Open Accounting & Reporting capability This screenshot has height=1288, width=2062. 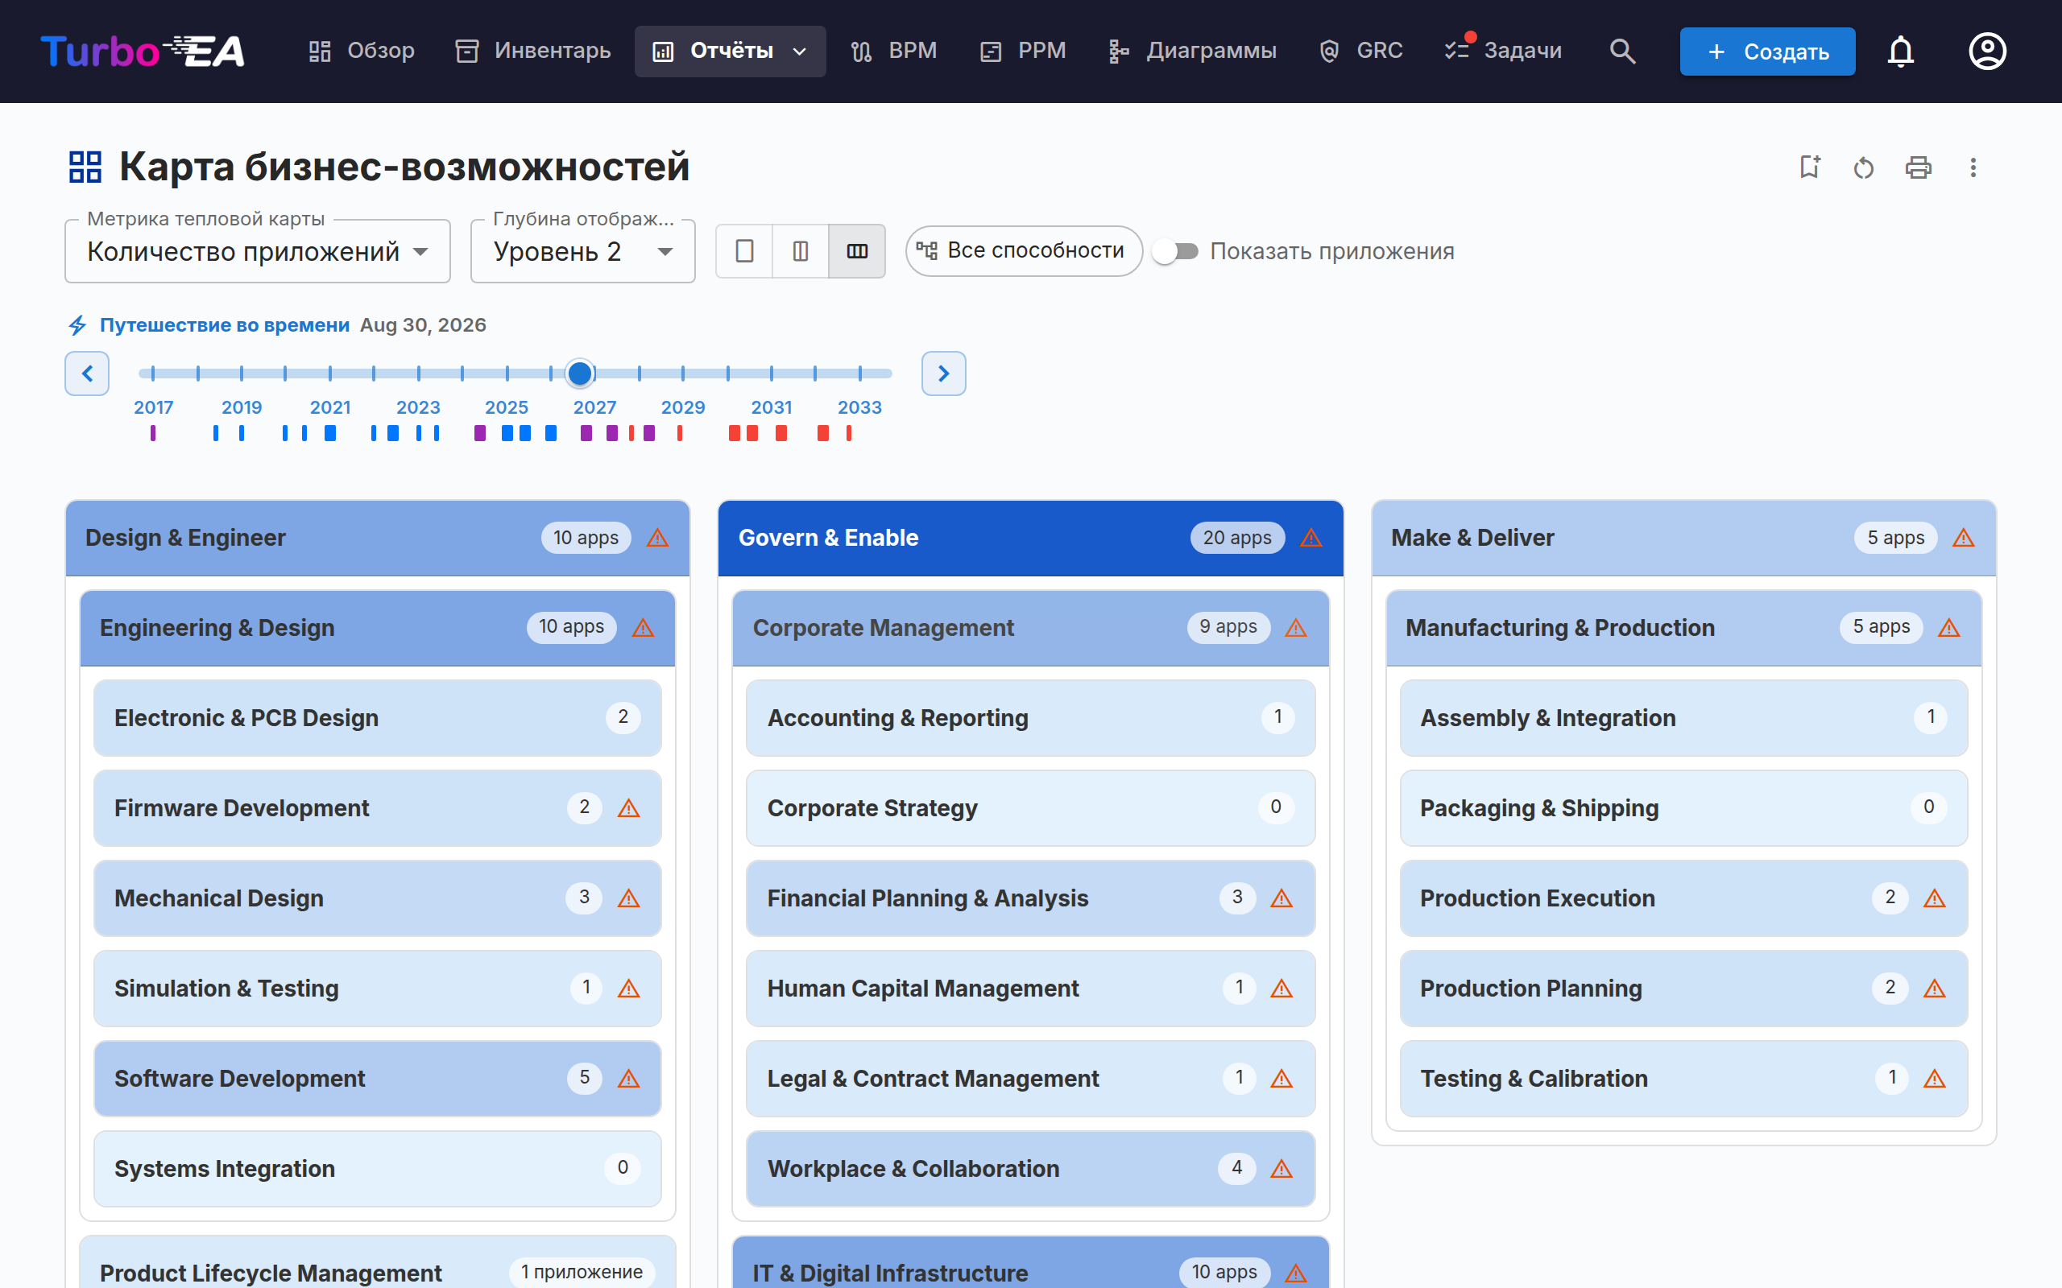1030,717
